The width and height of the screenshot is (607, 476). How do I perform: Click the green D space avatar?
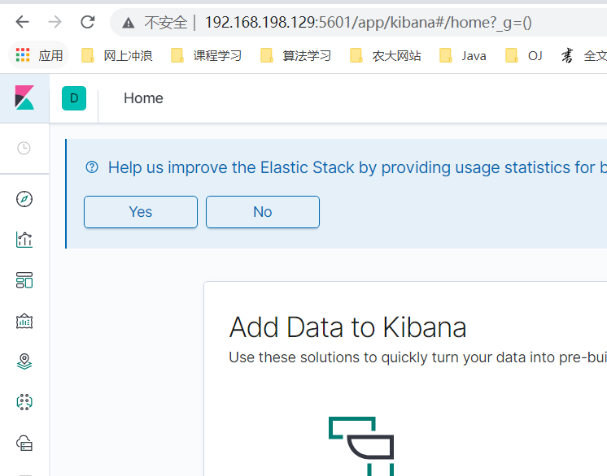[x=74, y=98]
